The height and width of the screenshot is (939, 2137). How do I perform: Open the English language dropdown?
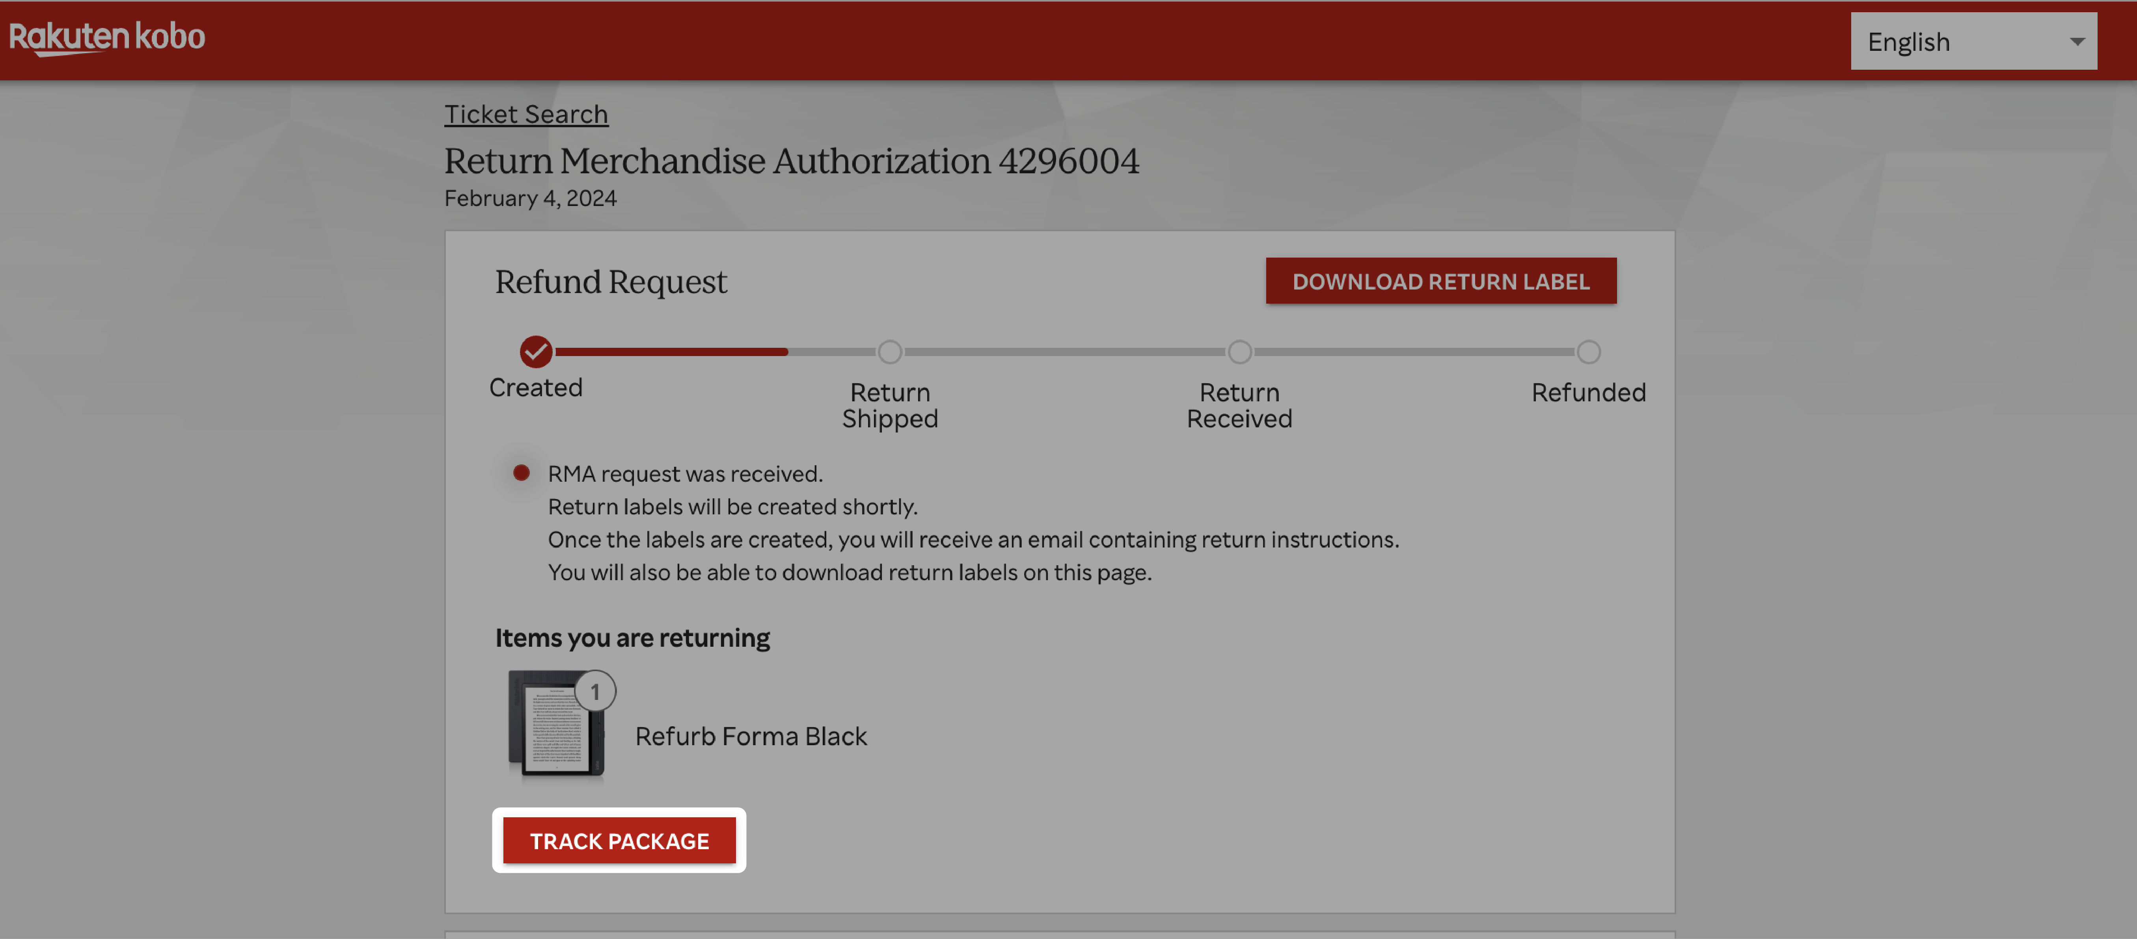(x=1973, y=41)
